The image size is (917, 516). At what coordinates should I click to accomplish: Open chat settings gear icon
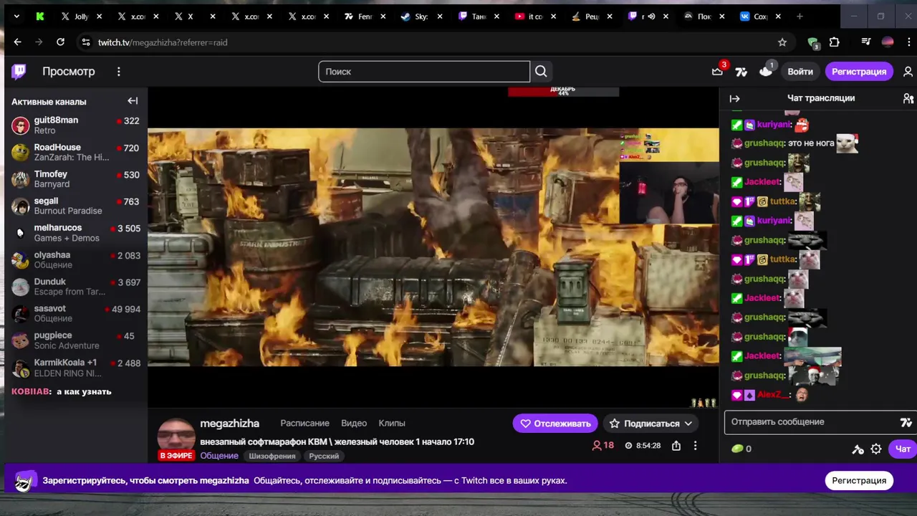click(876, 449)
